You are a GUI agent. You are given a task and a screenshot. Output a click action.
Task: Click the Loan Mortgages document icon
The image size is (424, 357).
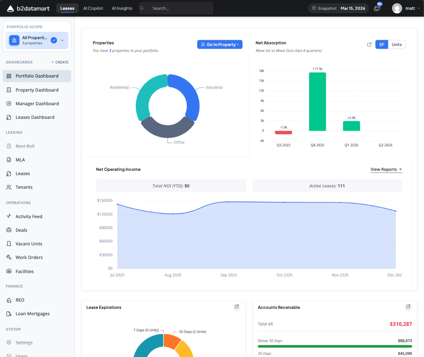click(9, 314)
